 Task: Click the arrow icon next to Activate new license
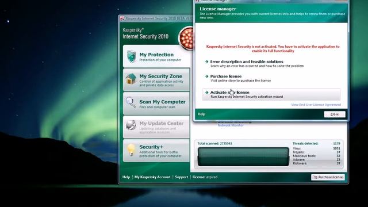[206, 92]
